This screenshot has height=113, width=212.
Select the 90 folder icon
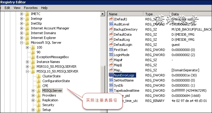click(33, 52)
